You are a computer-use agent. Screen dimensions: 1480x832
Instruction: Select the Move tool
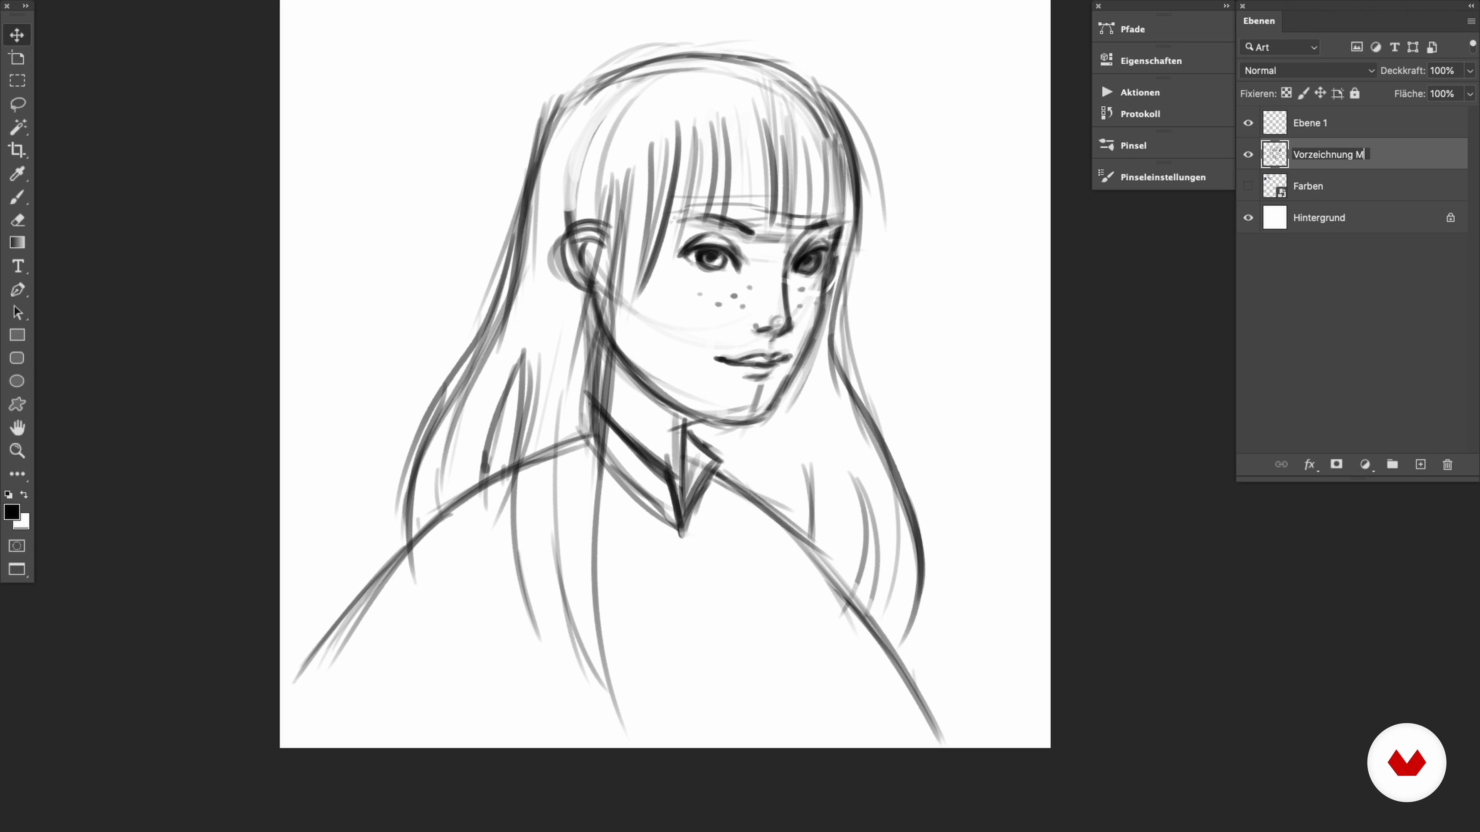(17, 35)
